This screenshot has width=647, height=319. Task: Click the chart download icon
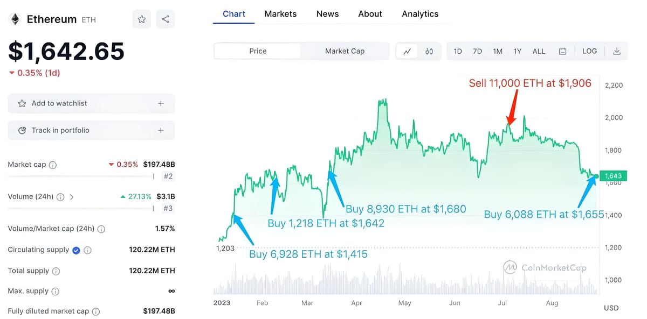pyautogui.click(x=617, y=51)
